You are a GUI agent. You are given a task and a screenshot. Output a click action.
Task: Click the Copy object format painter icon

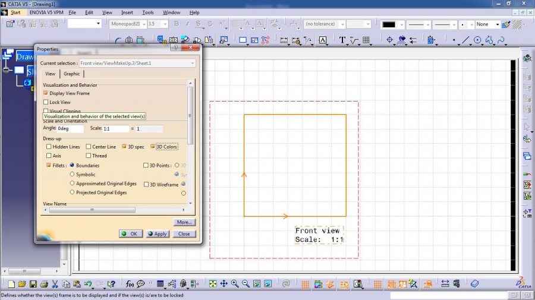[506, 24]
